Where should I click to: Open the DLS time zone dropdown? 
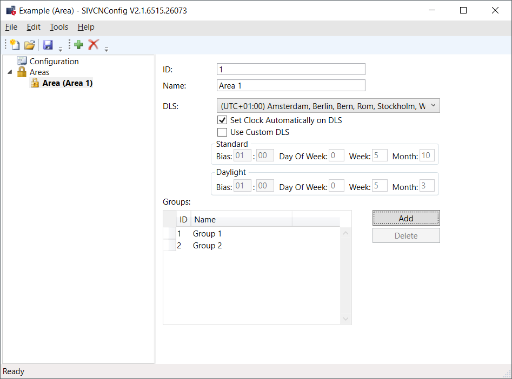pos(328,106)
